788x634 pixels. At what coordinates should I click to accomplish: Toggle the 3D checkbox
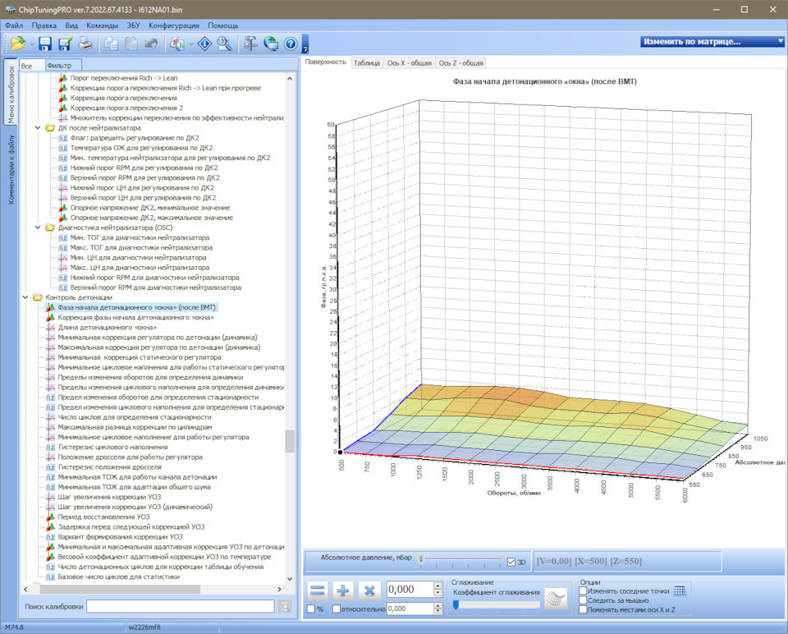(x=511, y=562)
